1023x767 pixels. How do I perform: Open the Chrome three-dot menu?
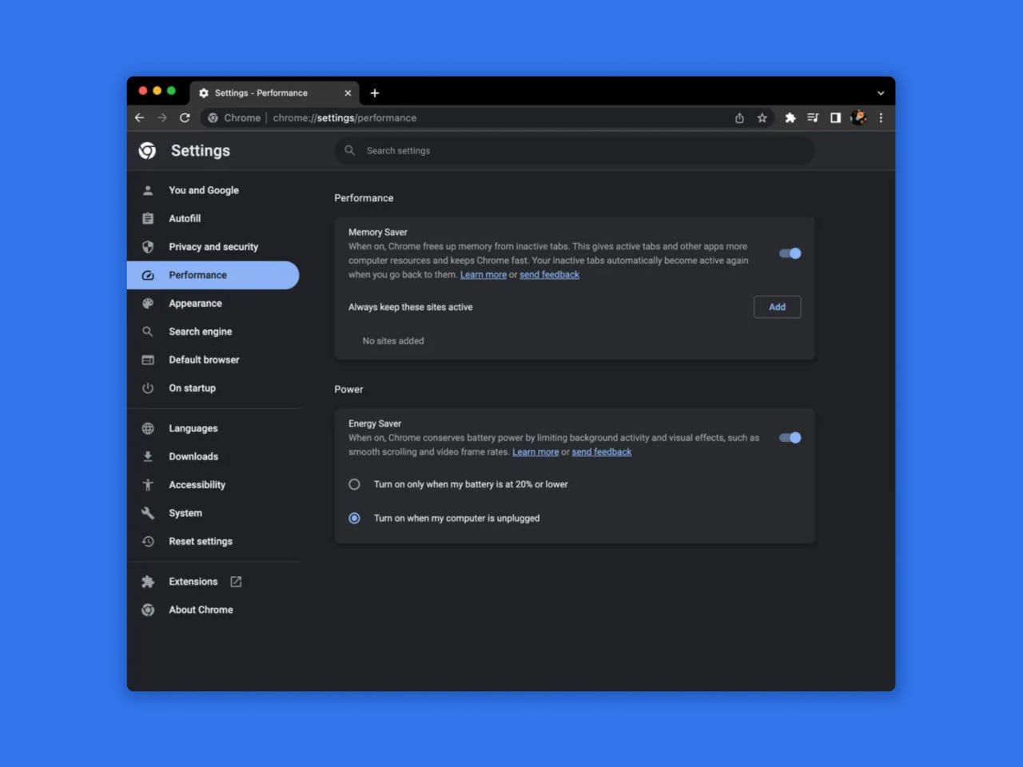pyautogui.click(x=881, y=117)
